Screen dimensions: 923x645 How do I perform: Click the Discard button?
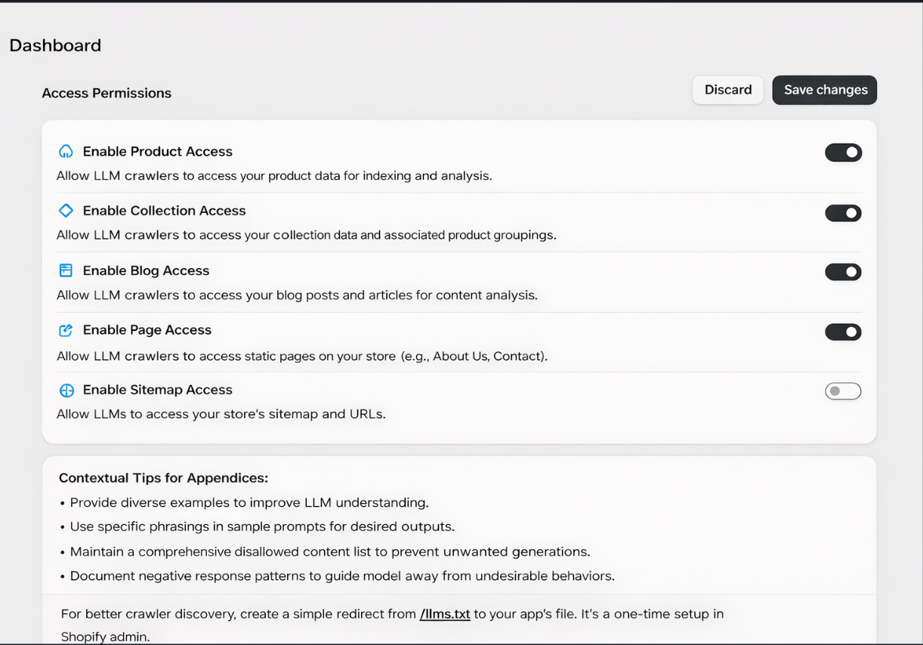727,89
